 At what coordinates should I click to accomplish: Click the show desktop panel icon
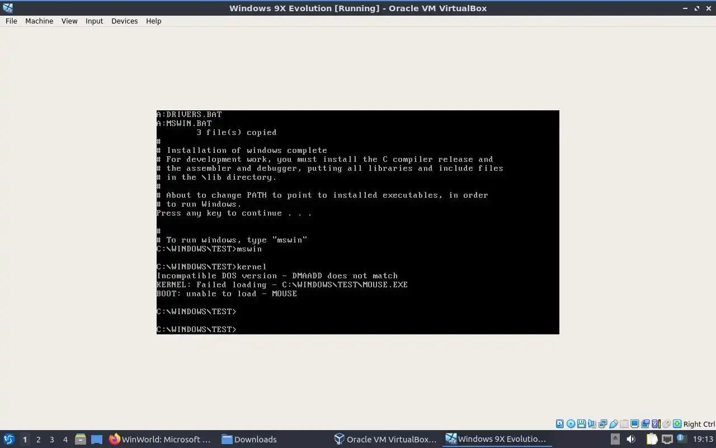[97, 439]
